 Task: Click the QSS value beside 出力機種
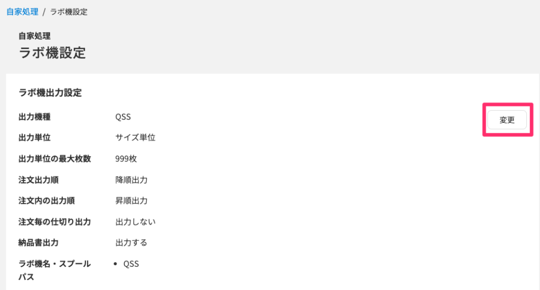coord(123,117)
